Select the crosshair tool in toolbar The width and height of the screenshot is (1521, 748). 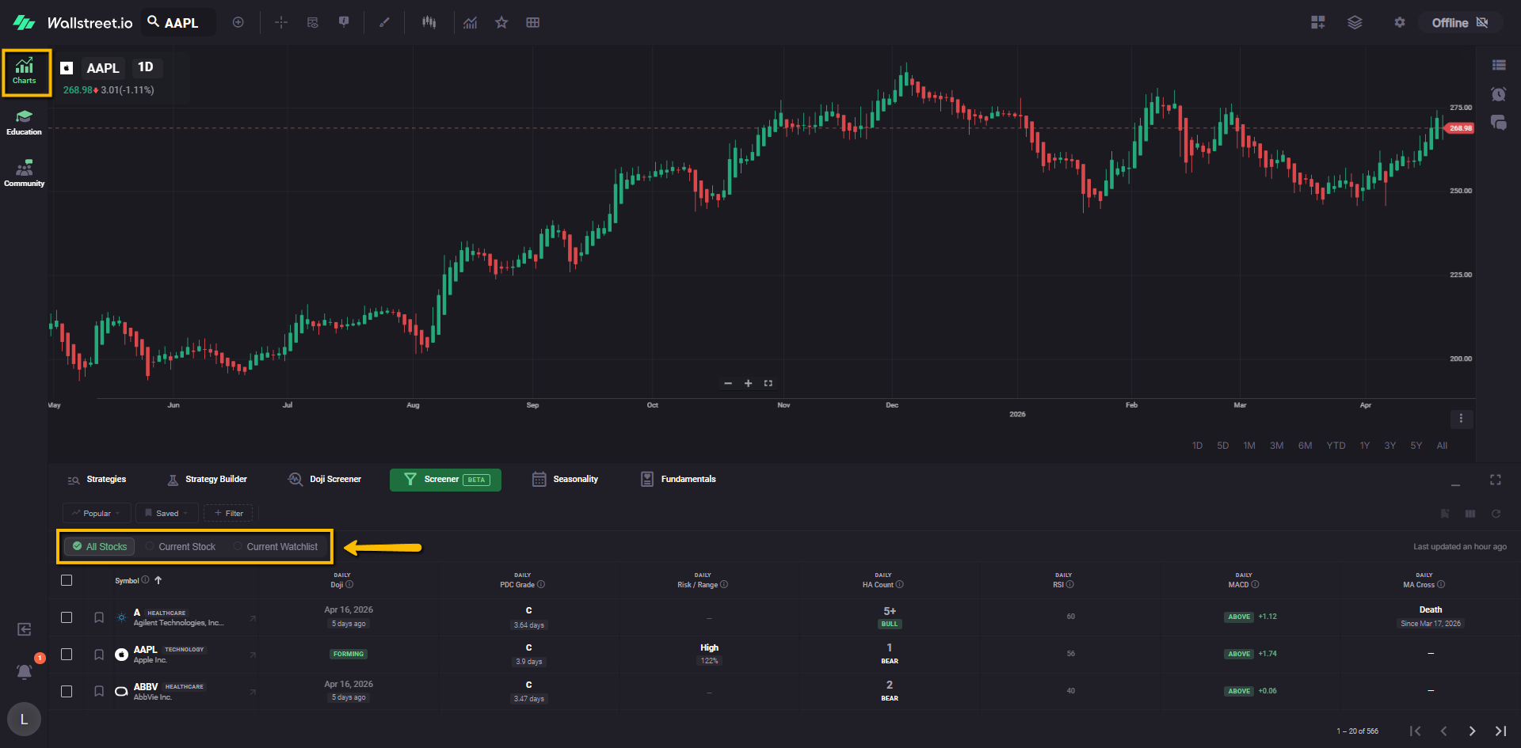coord(281,23)
